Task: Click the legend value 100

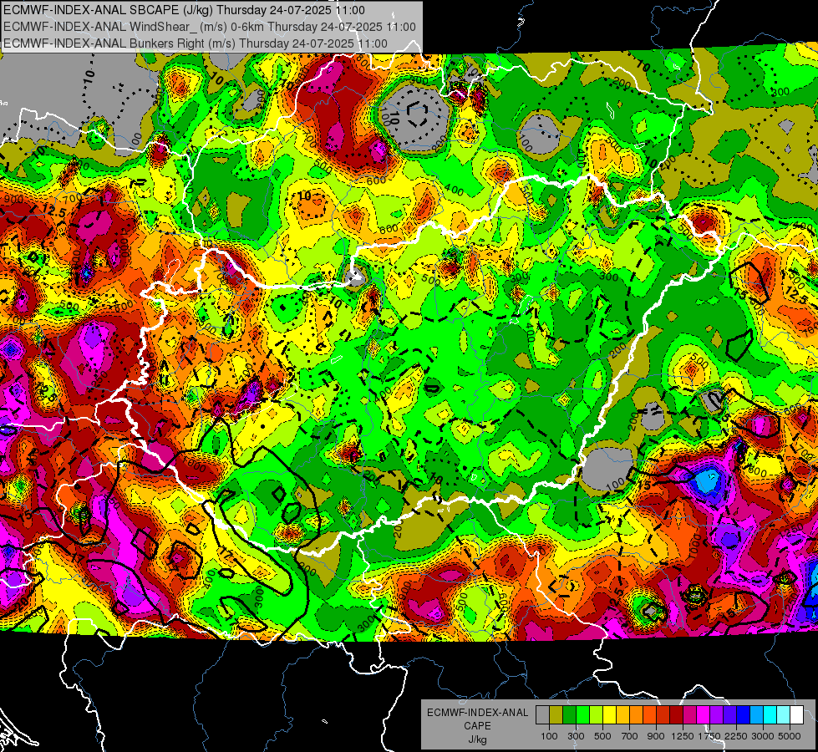Action: coord(549,736)
